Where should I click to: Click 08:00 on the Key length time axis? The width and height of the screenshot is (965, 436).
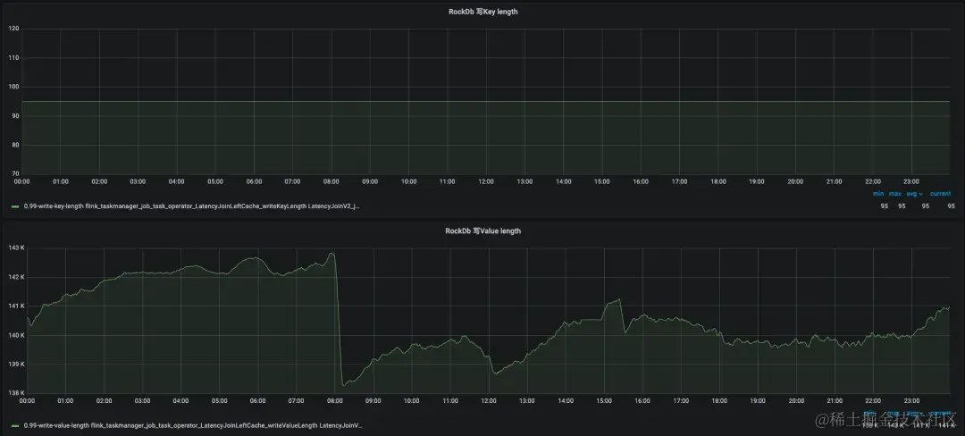tap(331, 182)
